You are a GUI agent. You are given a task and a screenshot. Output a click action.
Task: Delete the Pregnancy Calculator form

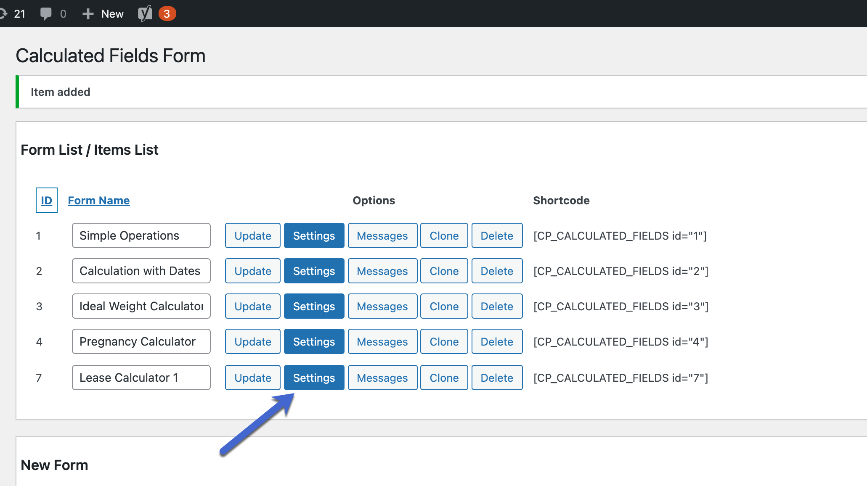[496, 341]
